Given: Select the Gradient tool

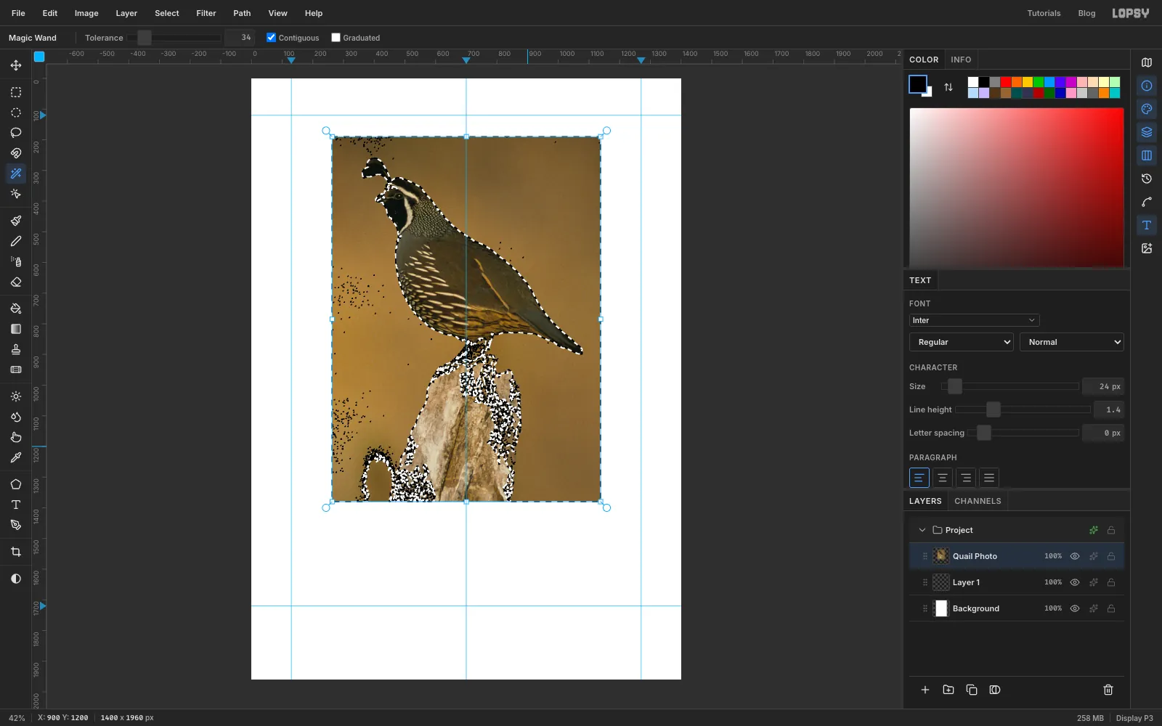Looking at the screenshot, I should [16, 329].
